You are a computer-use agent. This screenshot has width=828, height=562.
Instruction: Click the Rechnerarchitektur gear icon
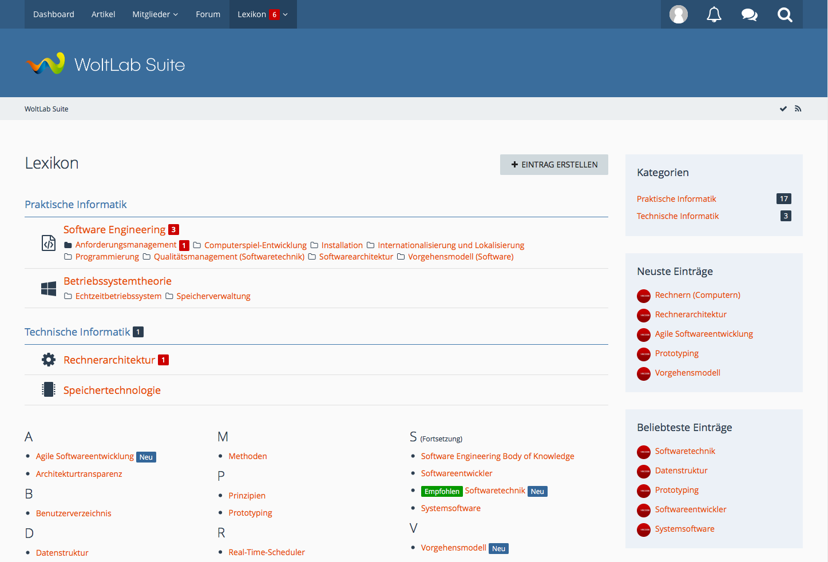click(x=49, y=360)
